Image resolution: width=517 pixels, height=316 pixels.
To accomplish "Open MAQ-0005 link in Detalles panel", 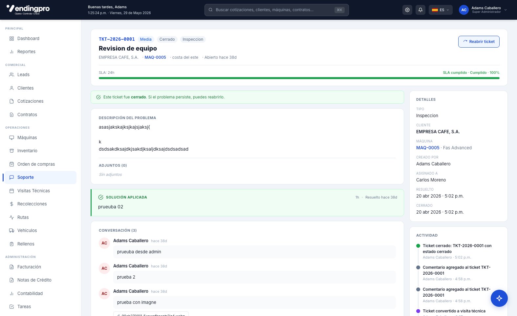I will click(428, 148).
